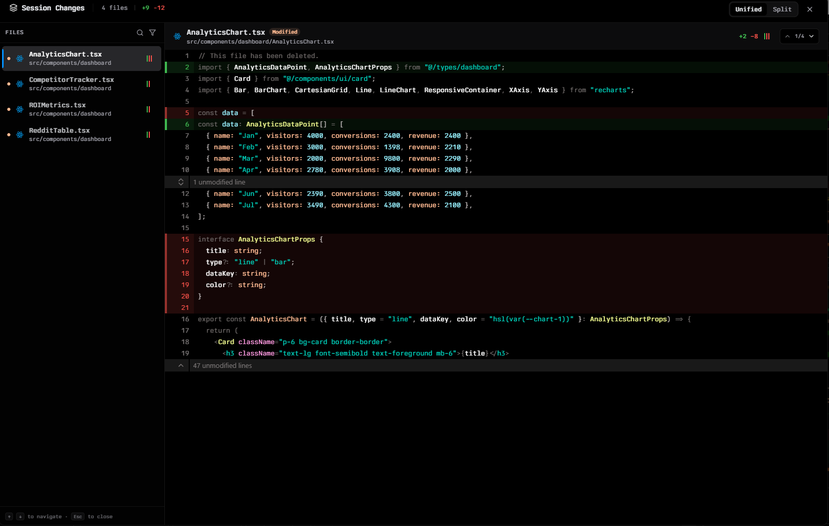Click the React icon beside ROIMetrics.tsx
Viewport: 829px width, 526px height.
pos(20,109)
